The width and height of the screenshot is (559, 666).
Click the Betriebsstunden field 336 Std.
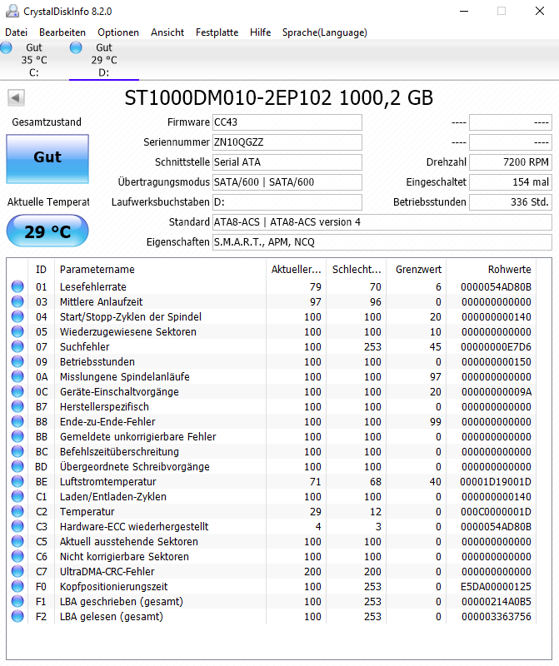pos(511,202)
